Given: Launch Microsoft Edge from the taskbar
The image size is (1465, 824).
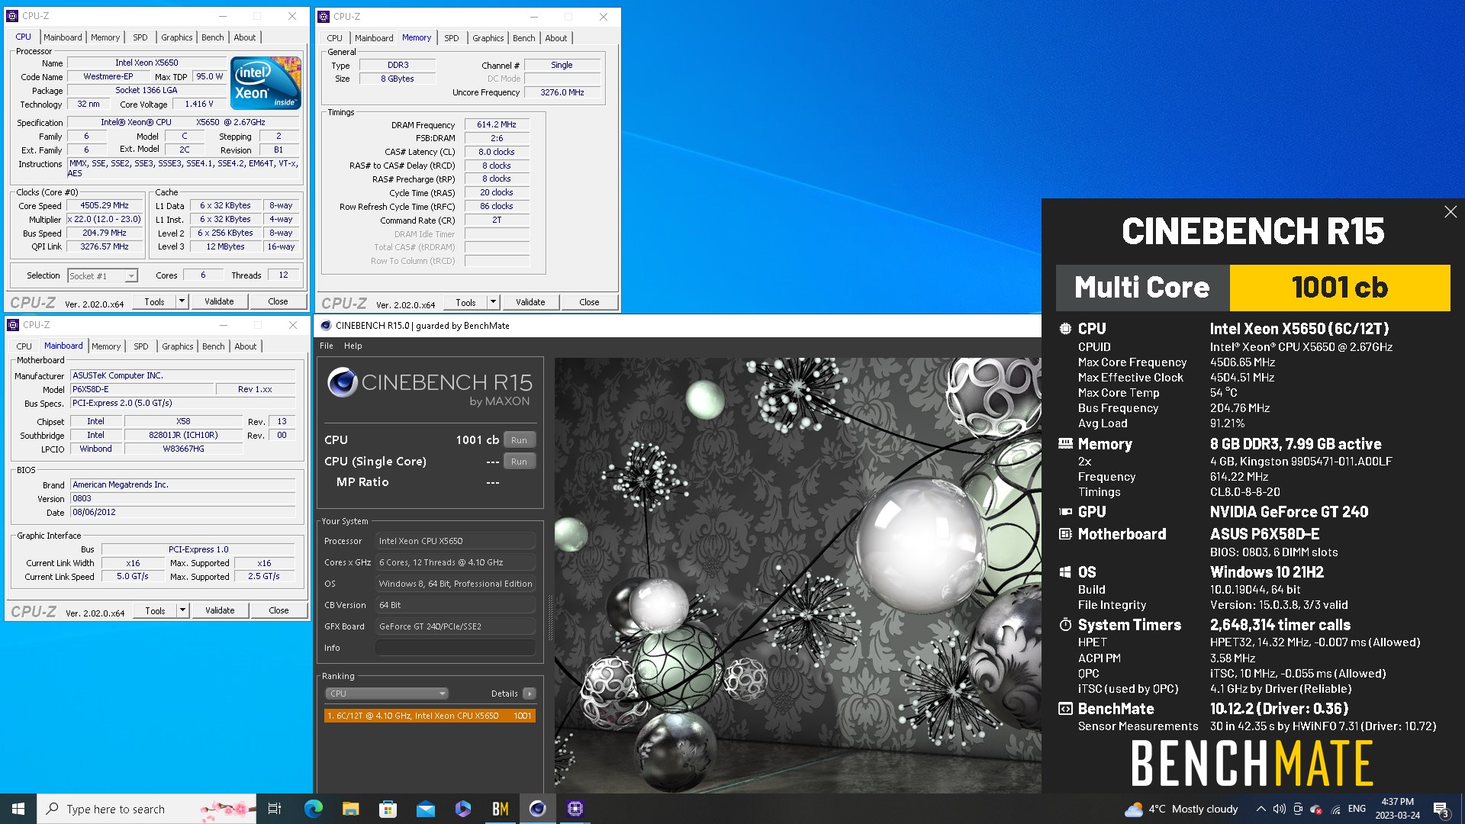Looking at the screenshot, I should click(313, 809).
